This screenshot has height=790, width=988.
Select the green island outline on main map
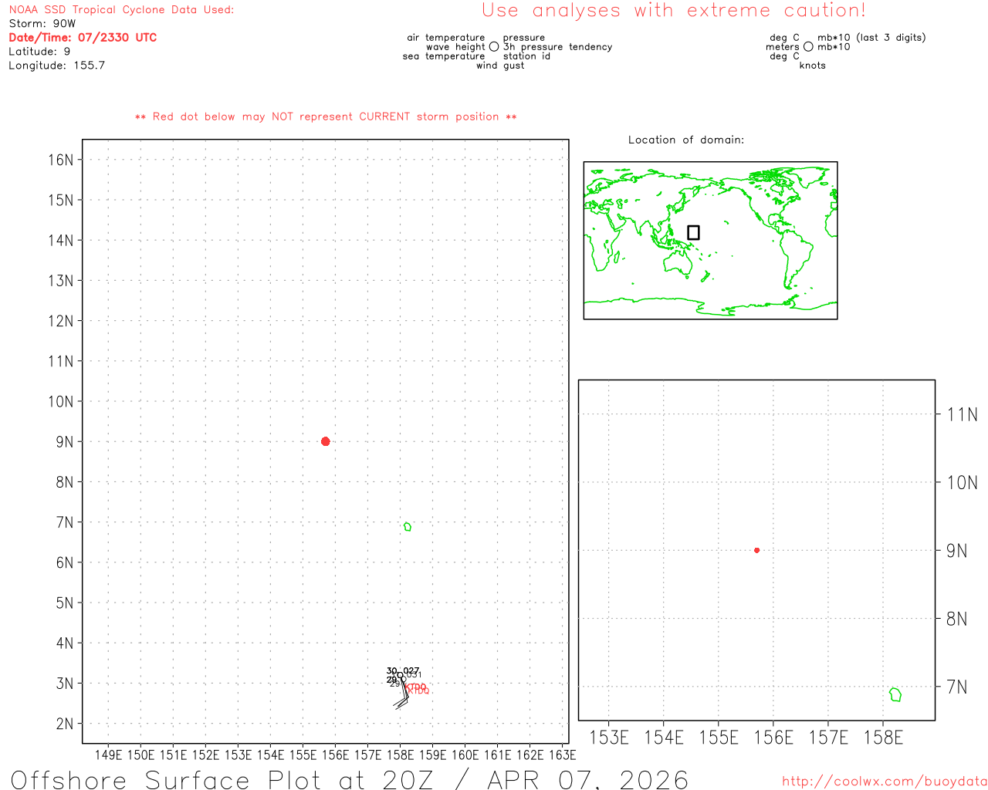(408, 526)
